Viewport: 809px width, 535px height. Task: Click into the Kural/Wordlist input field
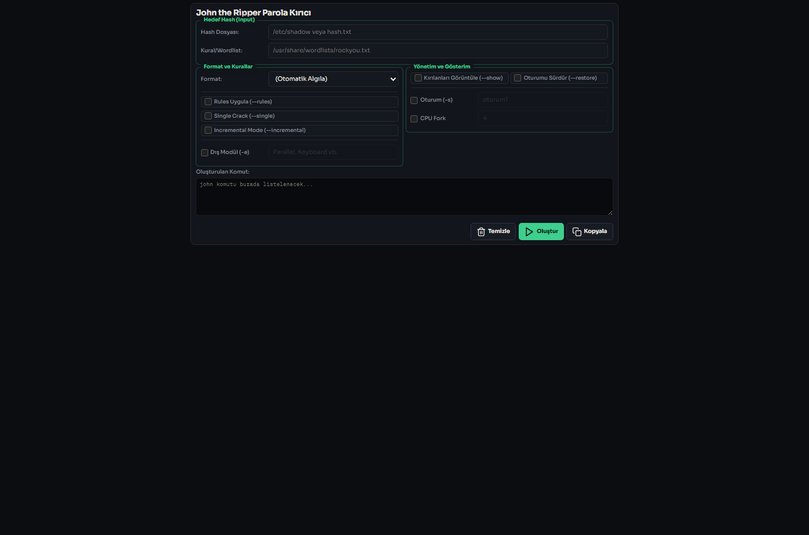click(x=438, y=51)
